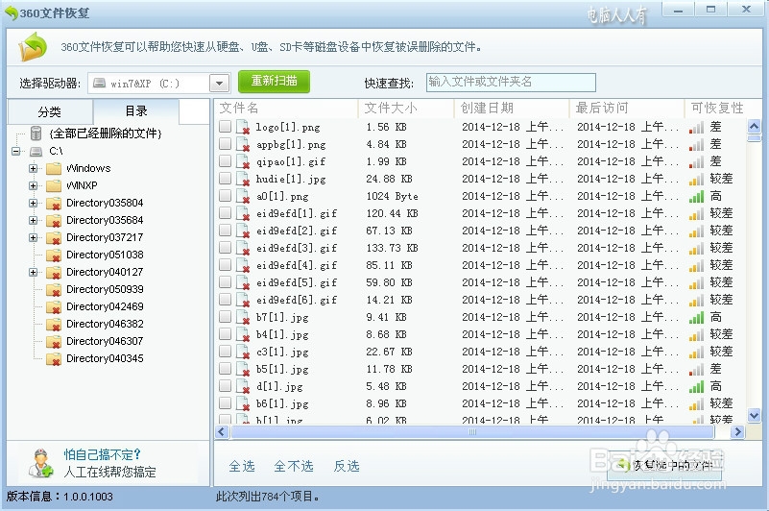Click the recoverability signal icon for b7[1].jpg
This screenshot has width=769, height=511.
pos(696,318)
